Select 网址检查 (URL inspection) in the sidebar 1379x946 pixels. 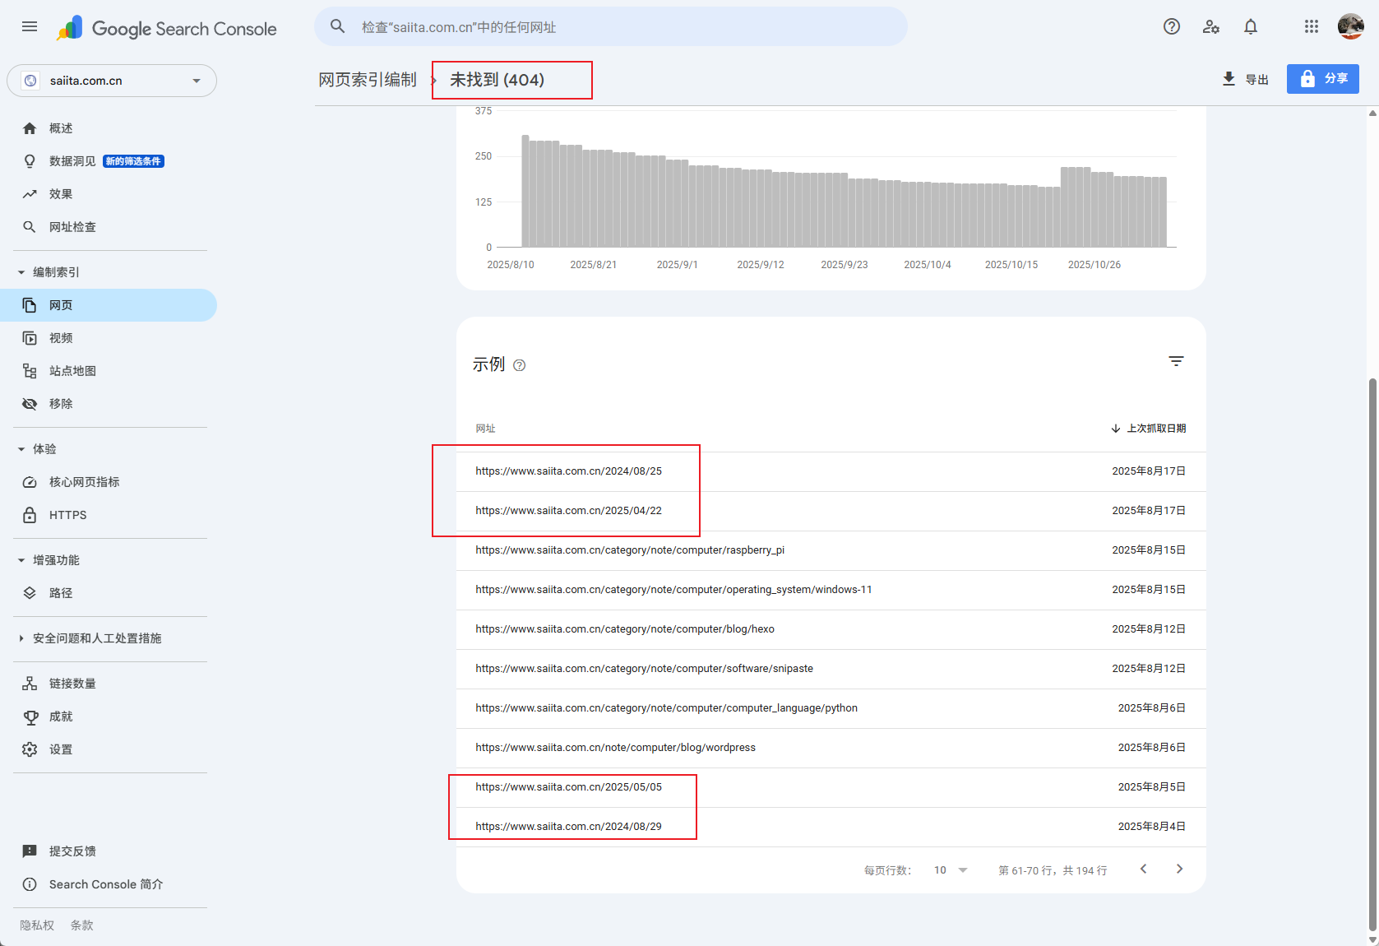72,227
